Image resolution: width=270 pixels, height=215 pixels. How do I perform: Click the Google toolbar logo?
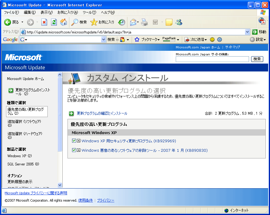pos(10,40)
